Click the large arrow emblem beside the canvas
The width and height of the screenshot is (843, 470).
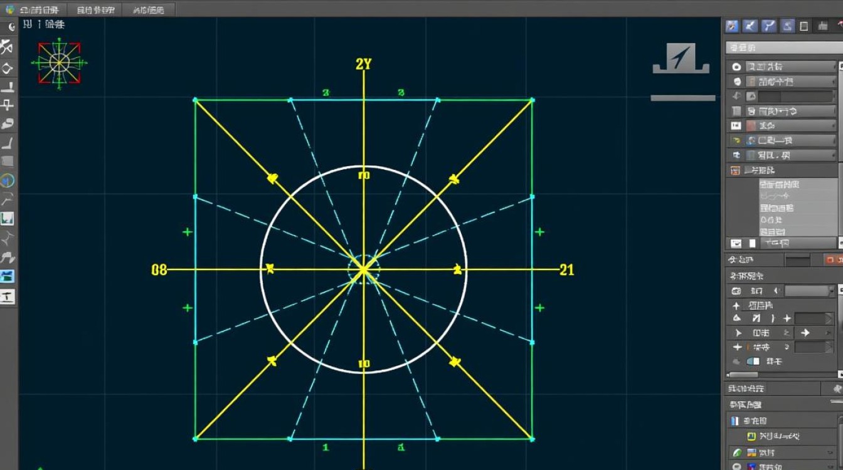681,58
